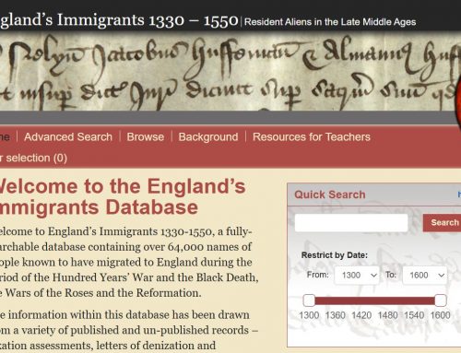Click the 1360 tick label under slider
Viewport: 461px width, 353px height.
point(335,315)
